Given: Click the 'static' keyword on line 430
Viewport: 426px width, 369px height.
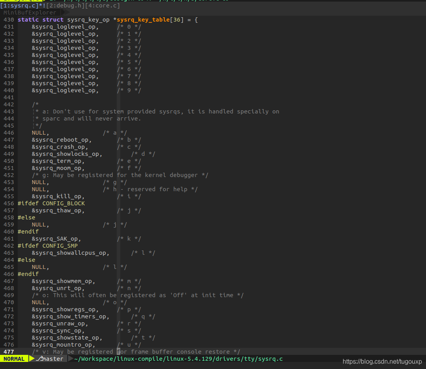Looking at the screenshot, I should click(x=28, y=20).
